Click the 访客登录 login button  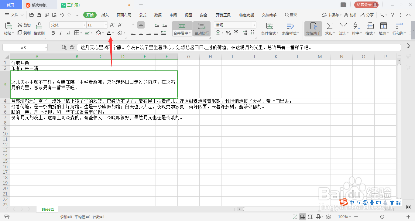pyautogui.click(x=366, y=5)
